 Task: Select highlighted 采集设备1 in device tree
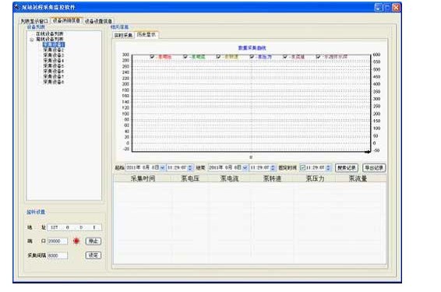[x=54, y=44]
